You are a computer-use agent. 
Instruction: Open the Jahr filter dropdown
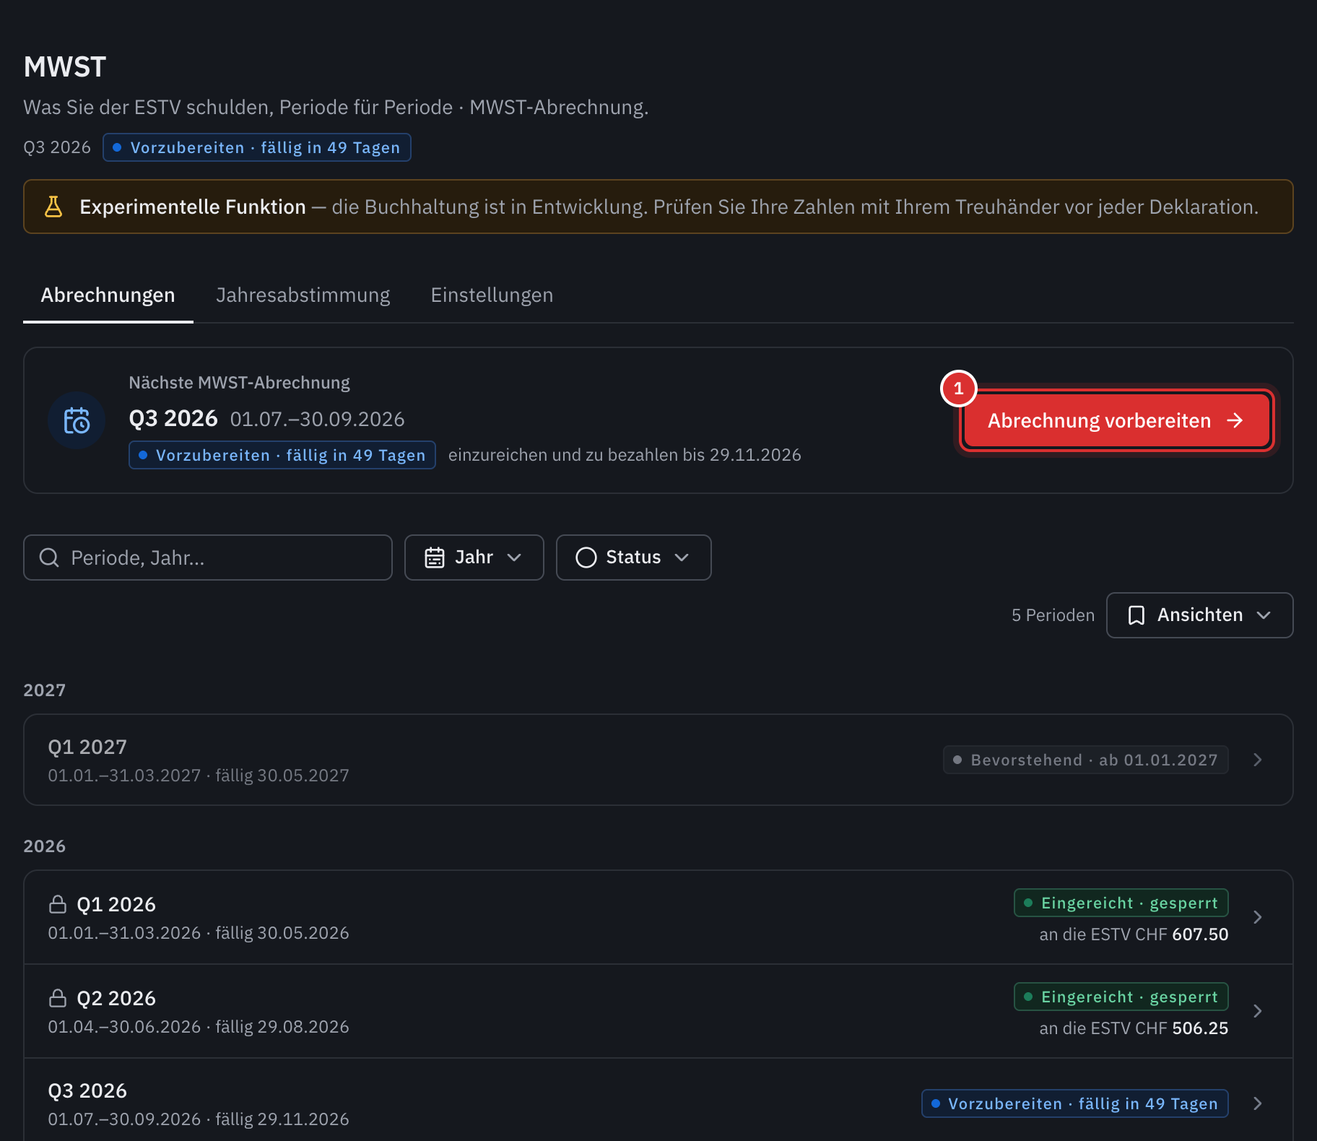(x=474, y=558)
